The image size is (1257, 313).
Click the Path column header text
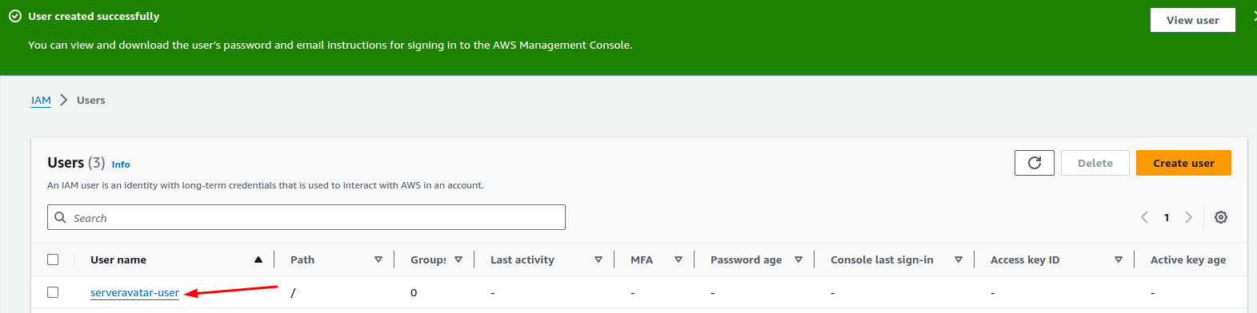[x=302, y=260]
